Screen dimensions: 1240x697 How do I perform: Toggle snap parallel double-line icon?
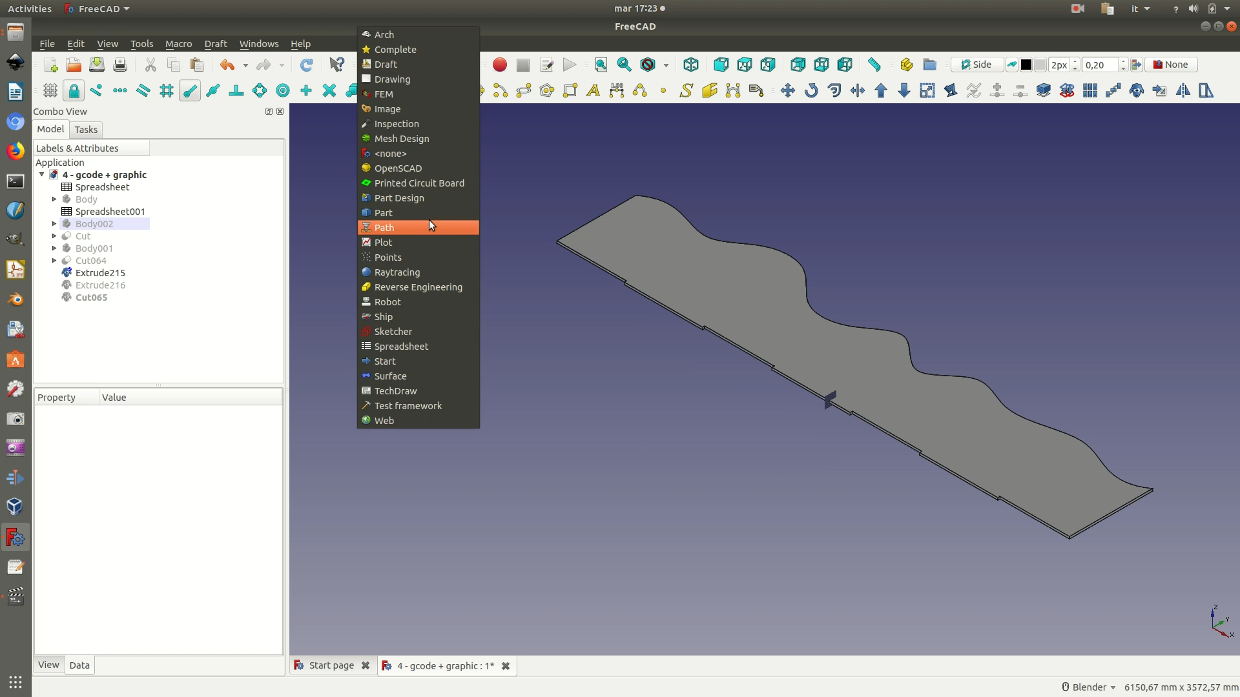pyautogui.click(x=143, y=90)
